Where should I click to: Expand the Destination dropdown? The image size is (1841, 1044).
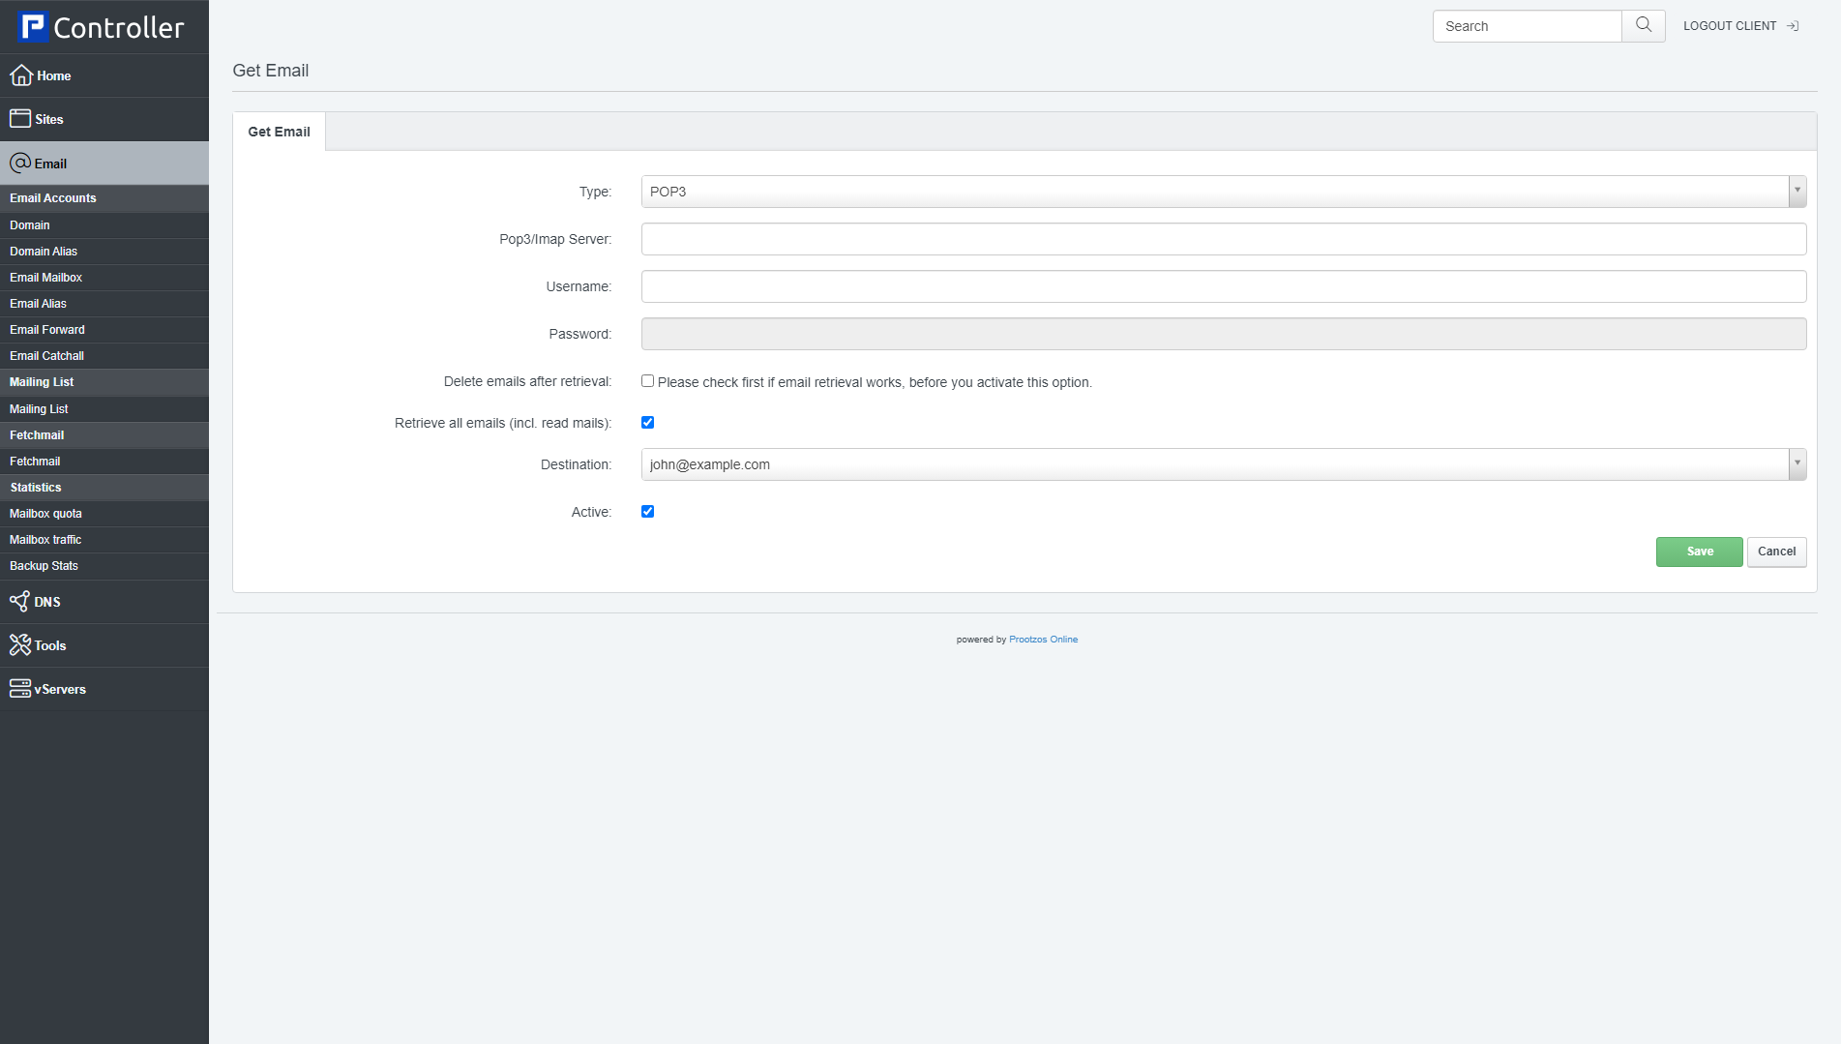click(x=1797, y=463)
